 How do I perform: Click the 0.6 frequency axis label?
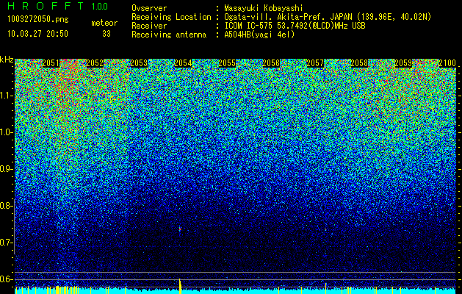pyautogui.click(x=5, y=279)
